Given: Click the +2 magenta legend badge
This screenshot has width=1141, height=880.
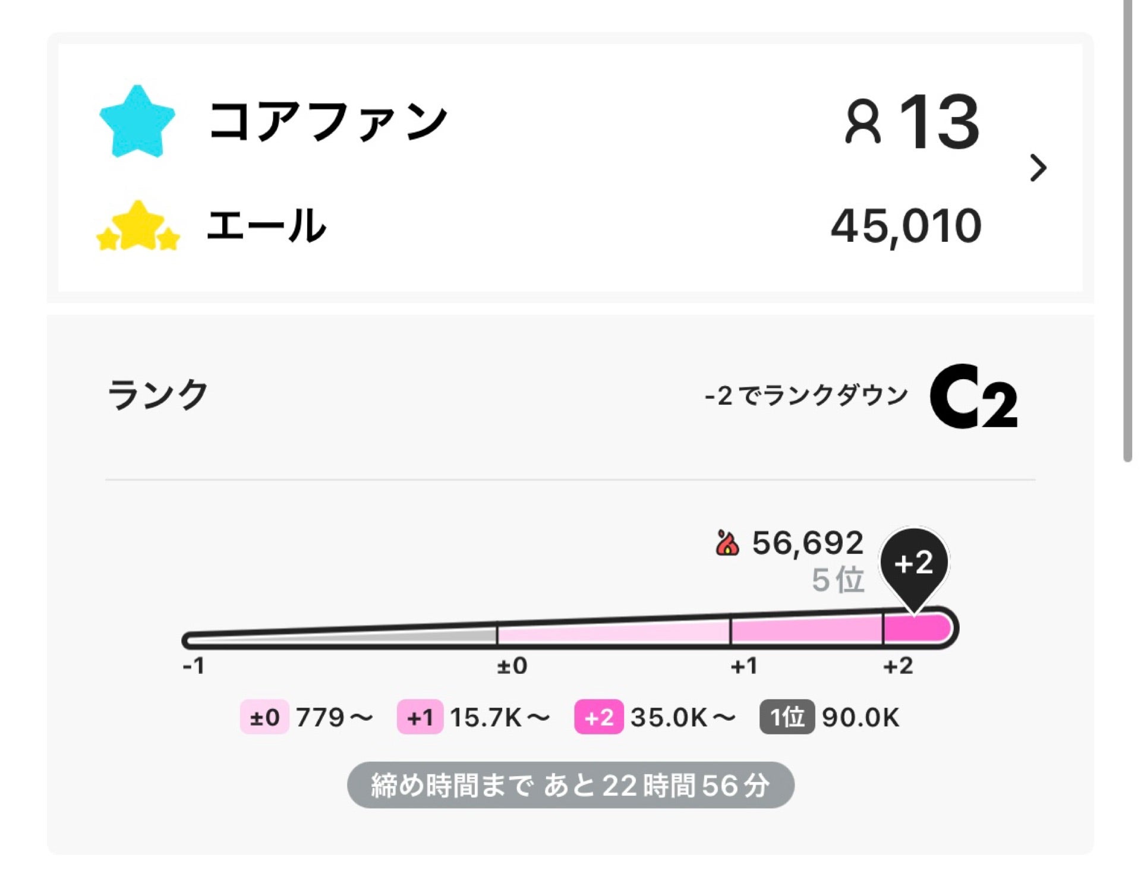Looking at the screenshot, I should click(x=598, y=717).
